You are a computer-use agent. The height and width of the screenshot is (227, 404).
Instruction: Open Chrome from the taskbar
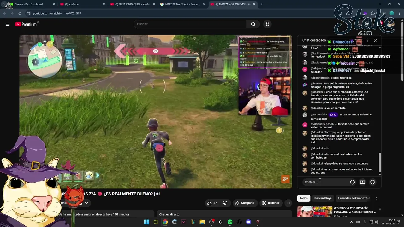coord(165,222)
